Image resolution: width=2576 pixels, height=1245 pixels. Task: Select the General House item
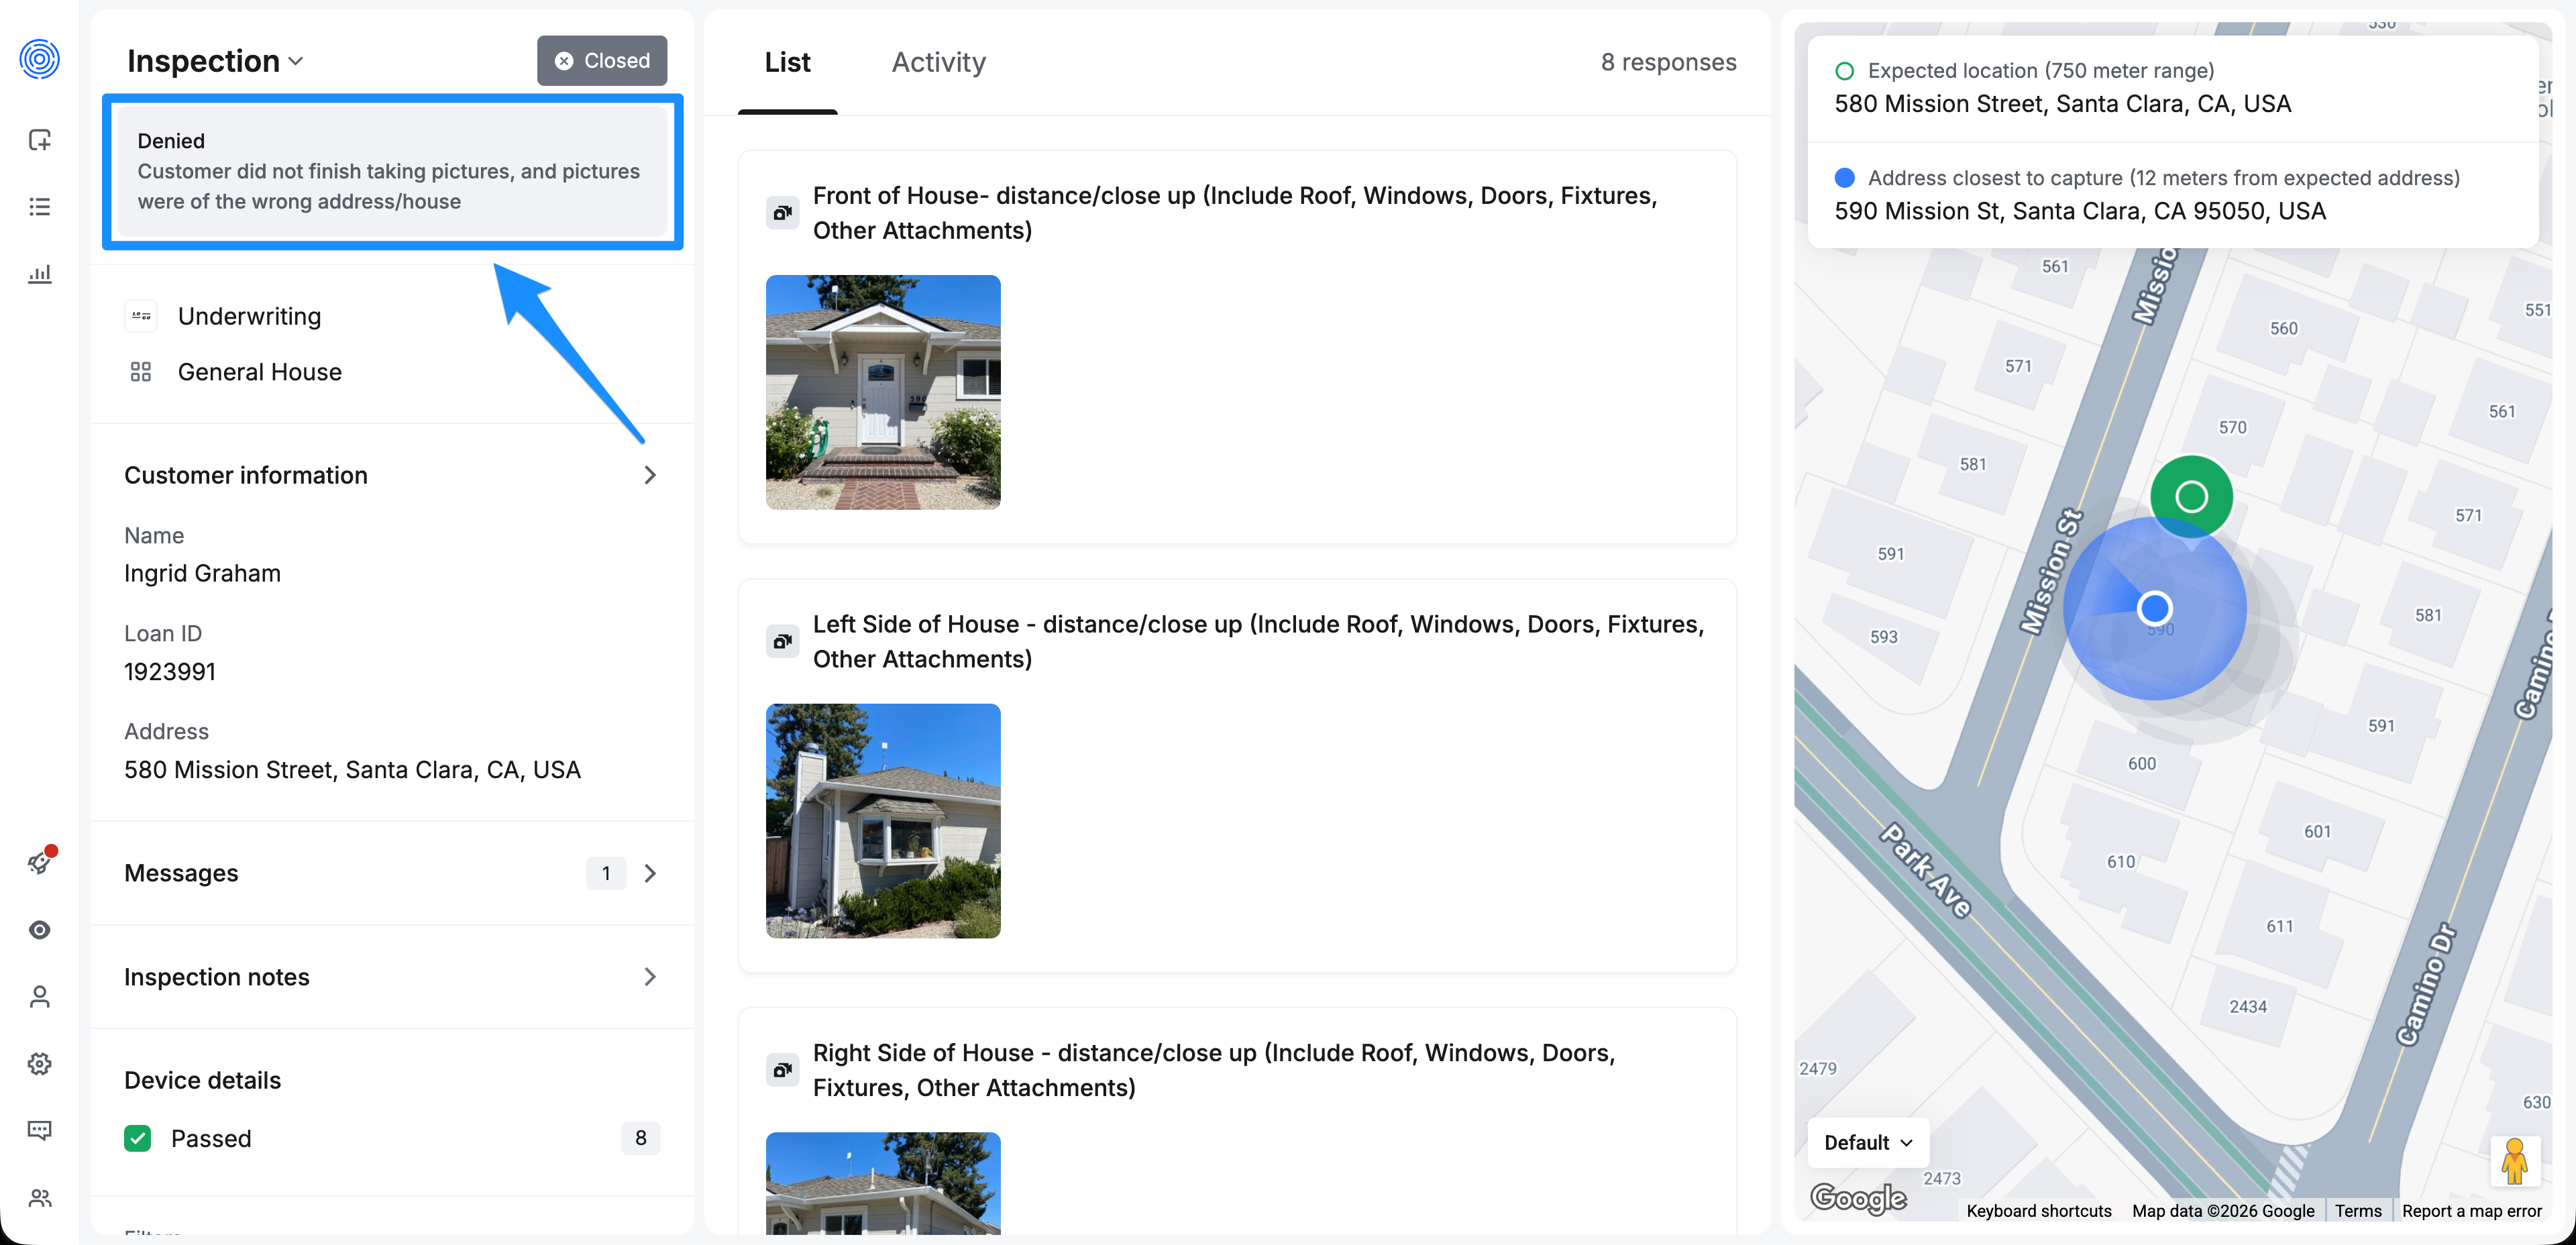[260, 372]
